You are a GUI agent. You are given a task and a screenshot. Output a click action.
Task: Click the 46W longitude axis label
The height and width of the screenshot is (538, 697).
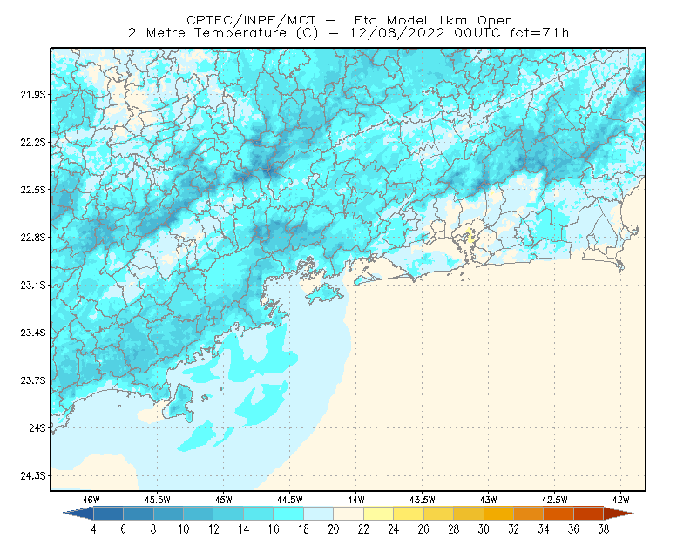click(x=91, y=500)
